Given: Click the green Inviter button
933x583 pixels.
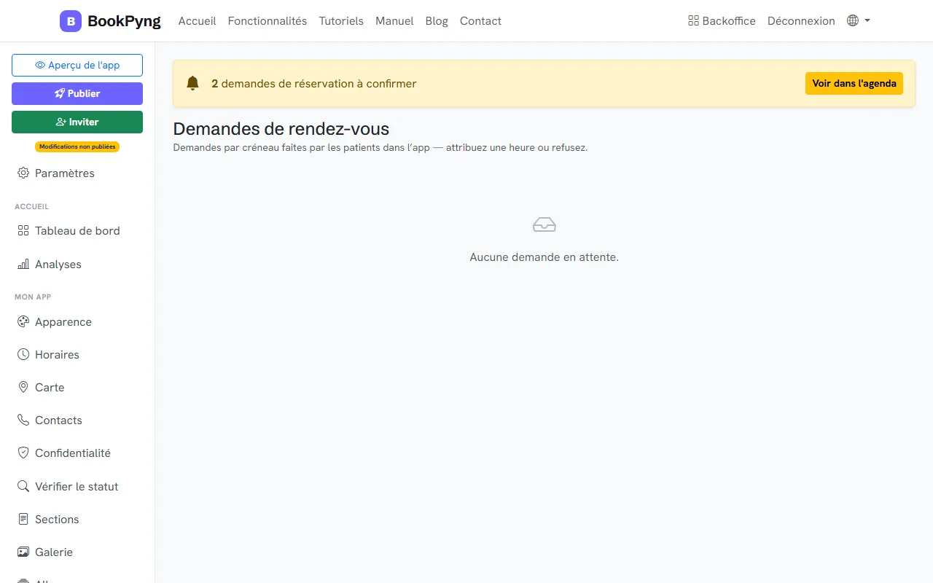Looking at the screenshot, I should (77, 122).
